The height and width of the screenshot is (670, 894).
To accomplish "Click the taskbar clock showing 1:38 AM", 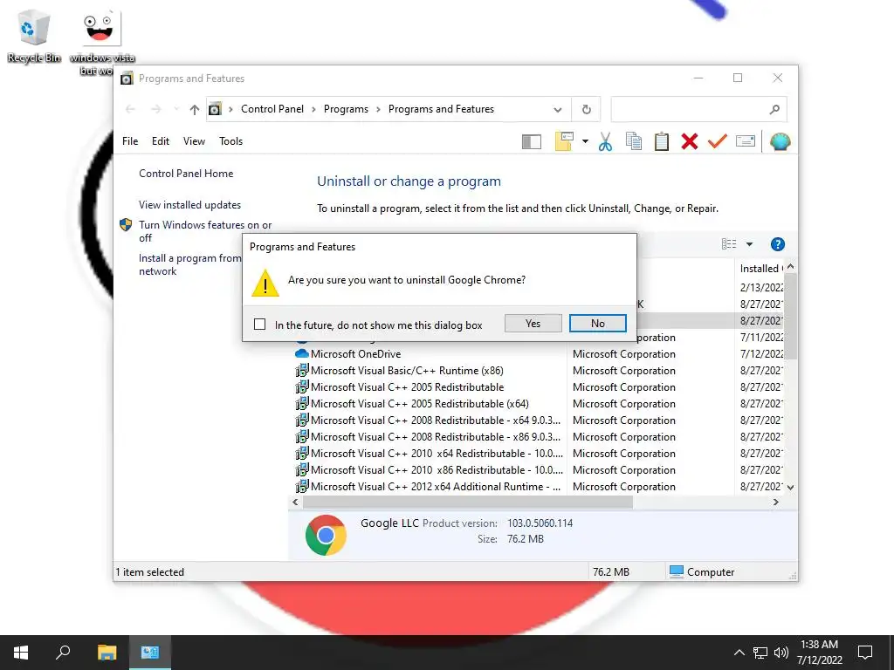I will (819, 653).
